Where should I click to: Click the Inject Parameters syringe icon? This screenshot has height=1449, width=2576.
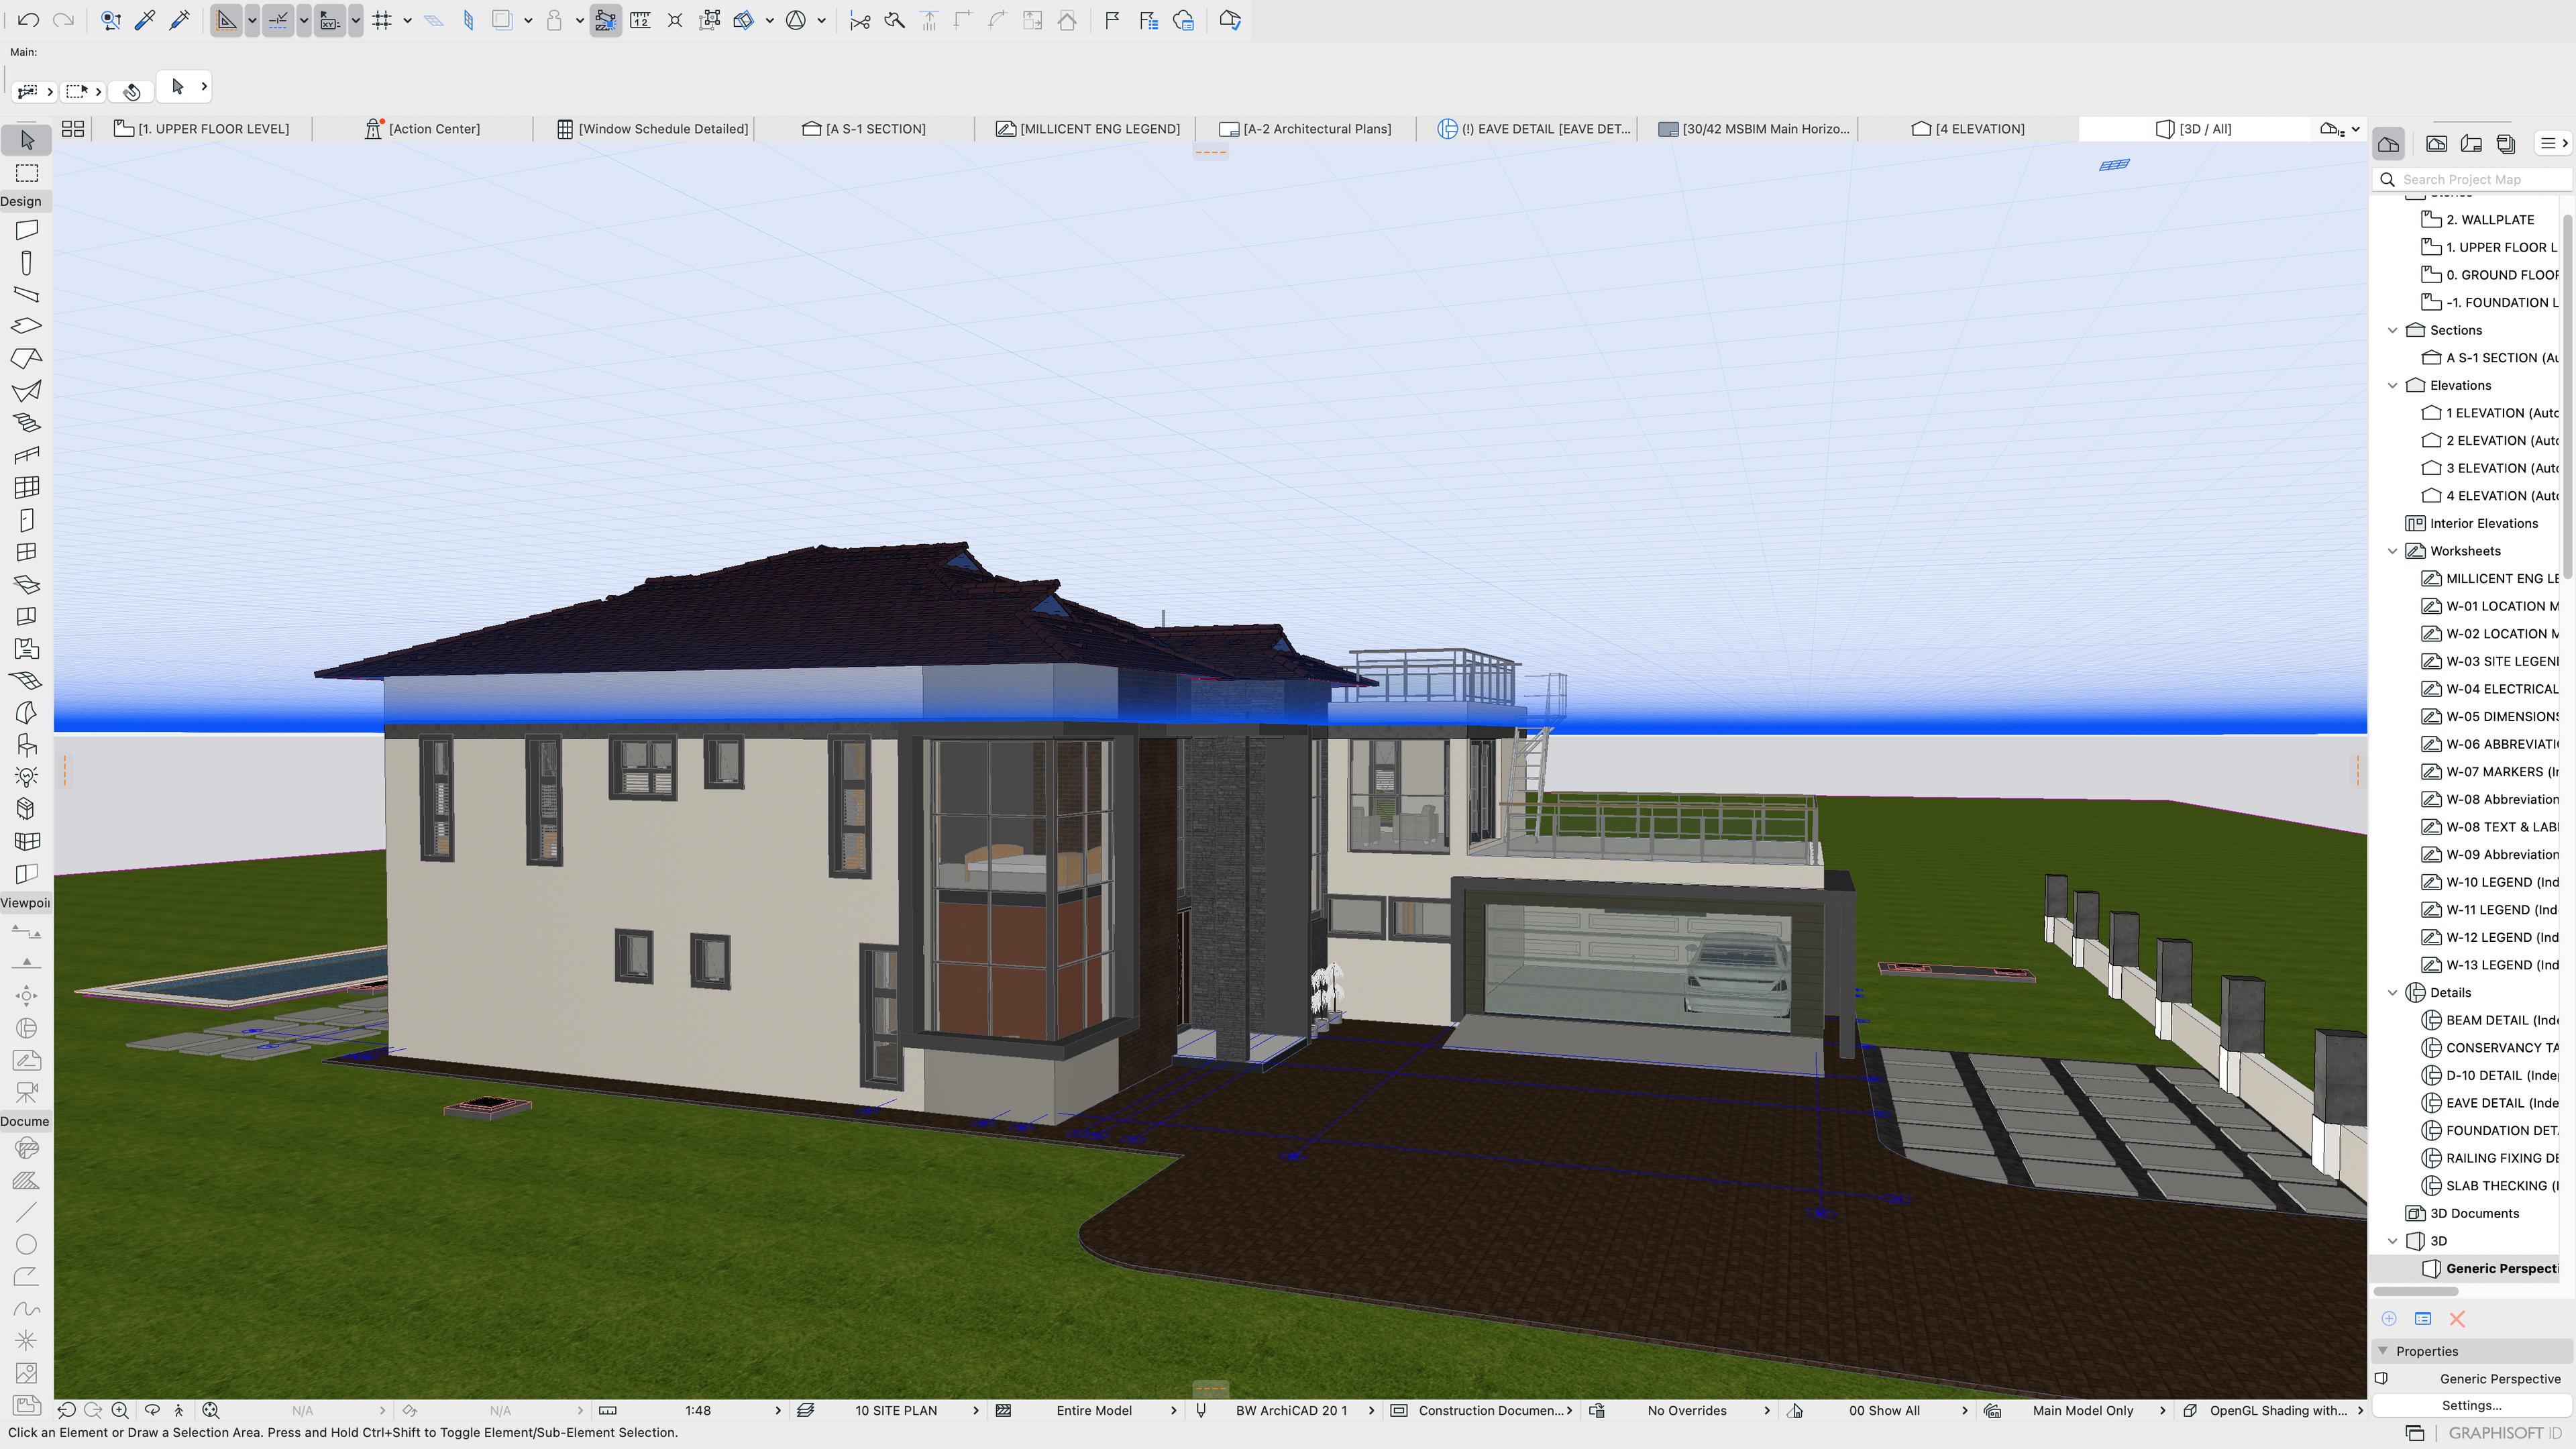pos(180,20)
